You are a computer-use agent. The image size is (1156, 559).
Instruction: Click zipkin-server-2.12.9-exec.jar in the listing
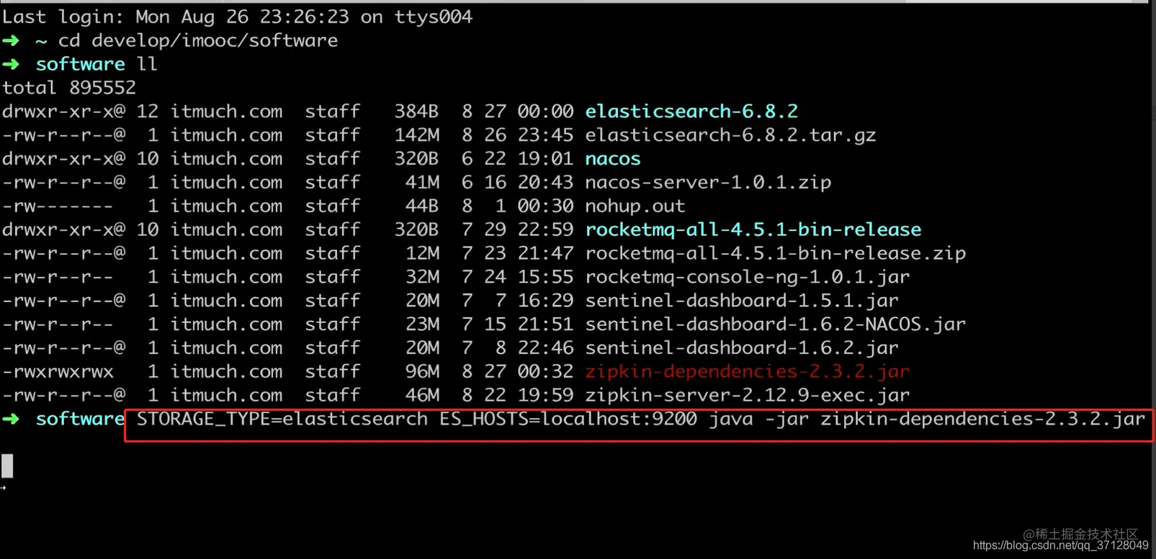(x=748, y=395)
